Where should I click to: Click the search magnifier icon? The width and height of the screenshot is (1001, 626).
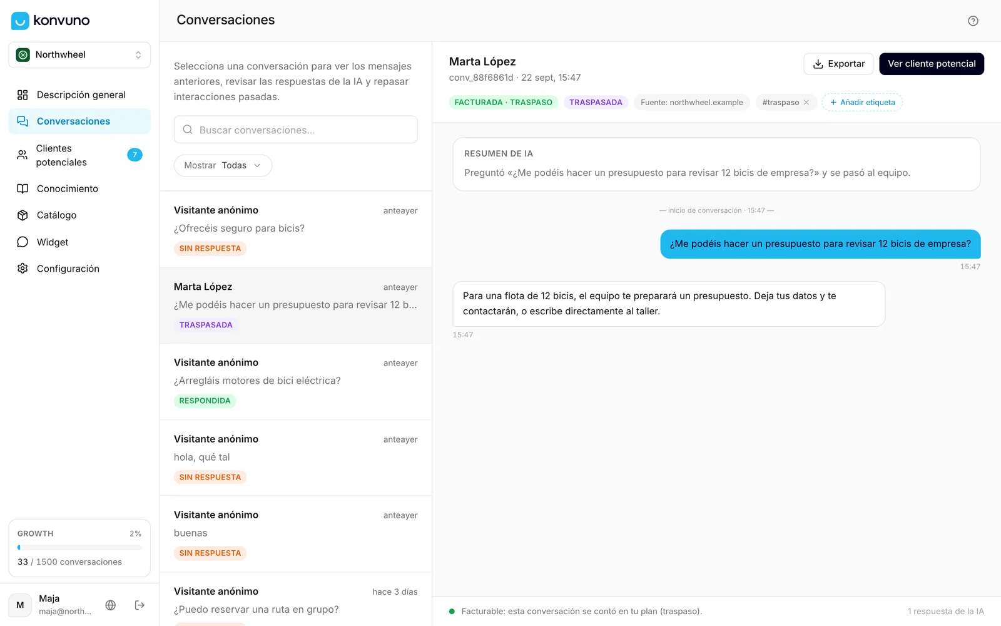188,130
